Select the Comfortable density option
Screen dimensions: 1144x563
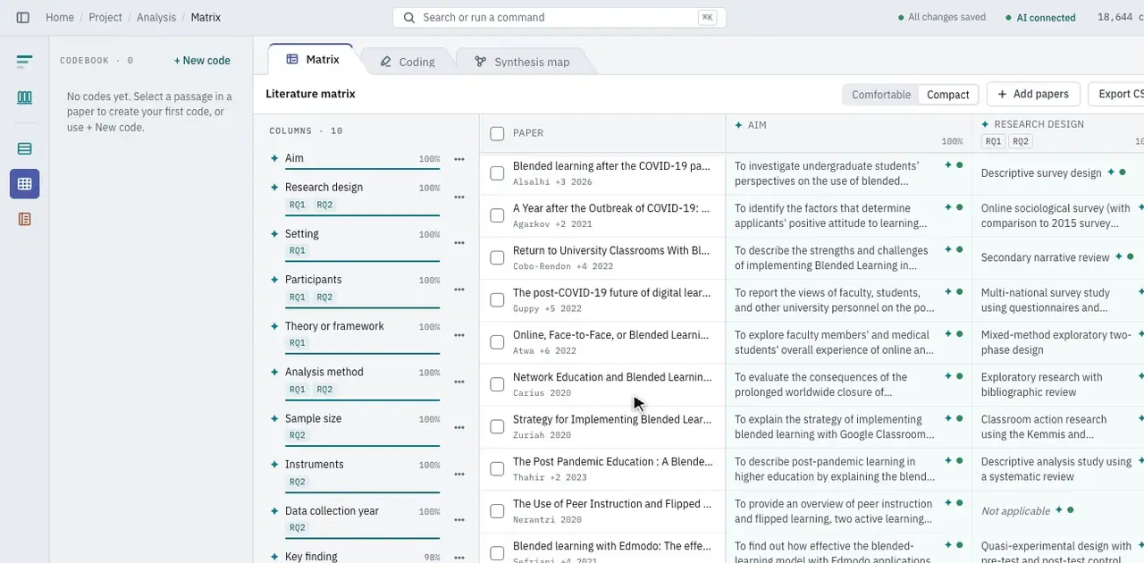pyautogui.click(x=881, y=94)
